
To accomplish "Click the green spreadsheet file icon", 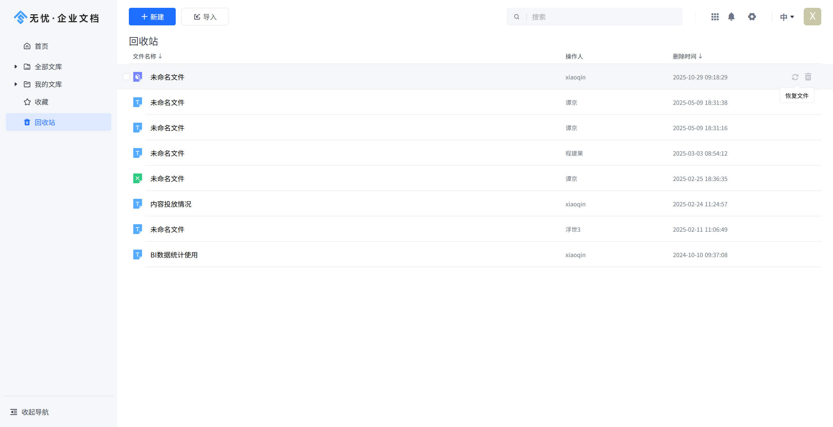I will pyautogui.click(x=137, y=178).
